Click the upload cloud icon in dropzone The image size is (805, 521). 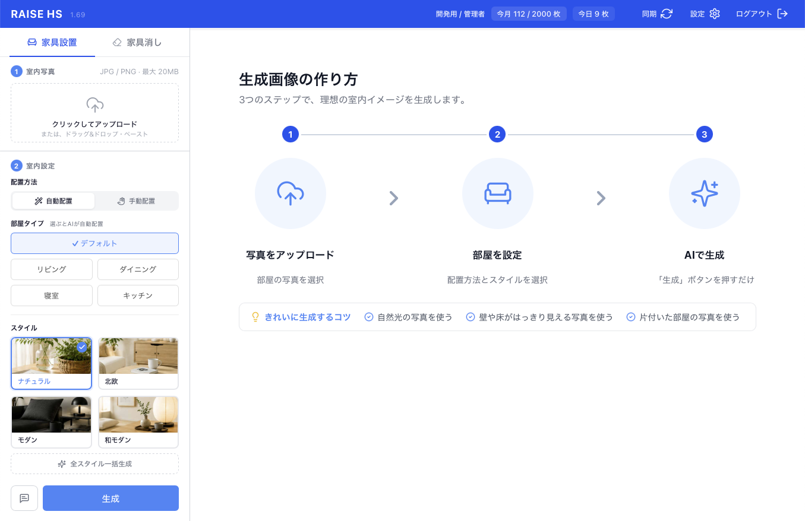point(95,105)
